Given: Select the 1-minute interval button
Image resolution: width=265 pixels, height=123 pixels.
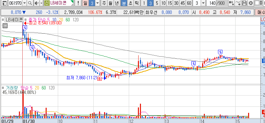Looking at the screenshot, I should tap(144, 3).
